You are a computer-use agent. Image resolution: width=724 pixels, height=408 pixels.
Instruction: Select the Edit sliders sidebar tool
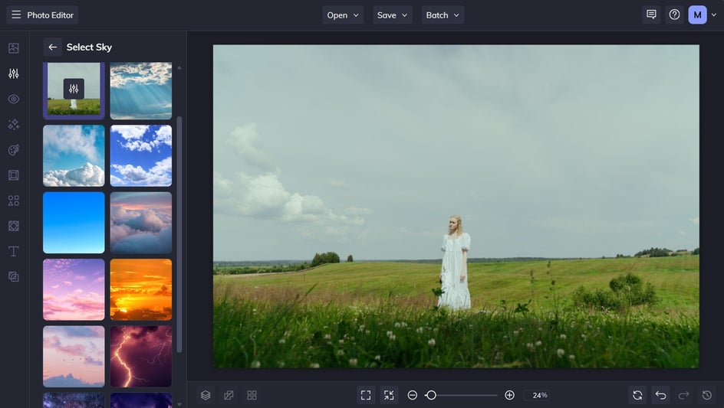pos(13,73)
